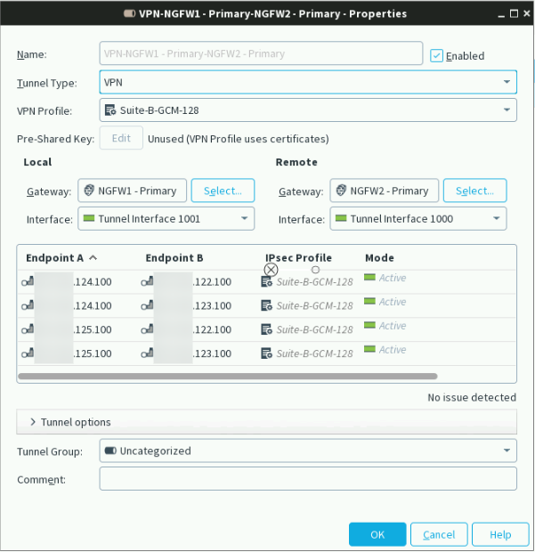This screenshot has height=552, width=535.
Task: Click the Mode column header
Action: 379,257
